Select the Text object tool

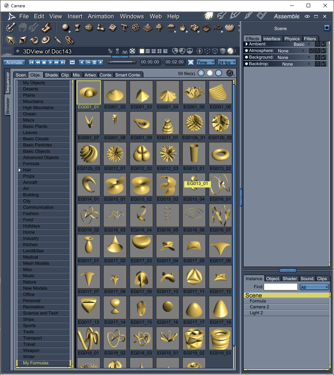coord(124,28)
